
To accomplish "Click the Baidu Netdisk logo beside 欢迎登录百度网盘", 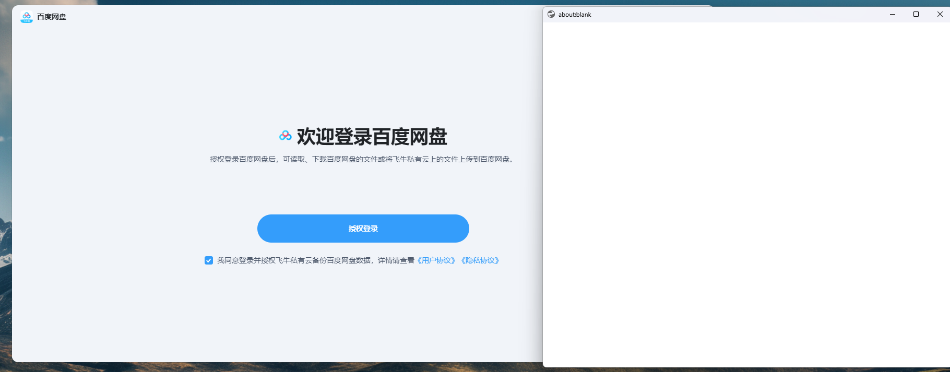I will coord(286,136).
